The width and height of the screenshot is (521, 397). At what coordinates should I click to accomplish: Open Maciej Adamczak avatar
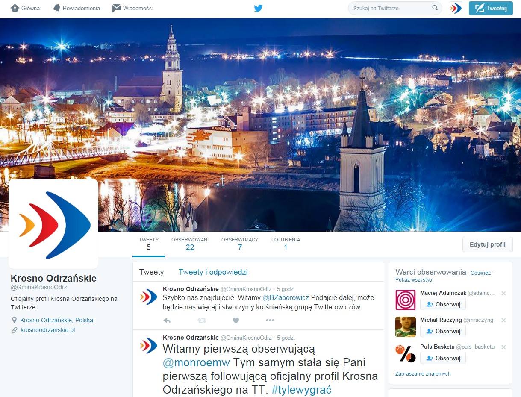click(406, 300)
